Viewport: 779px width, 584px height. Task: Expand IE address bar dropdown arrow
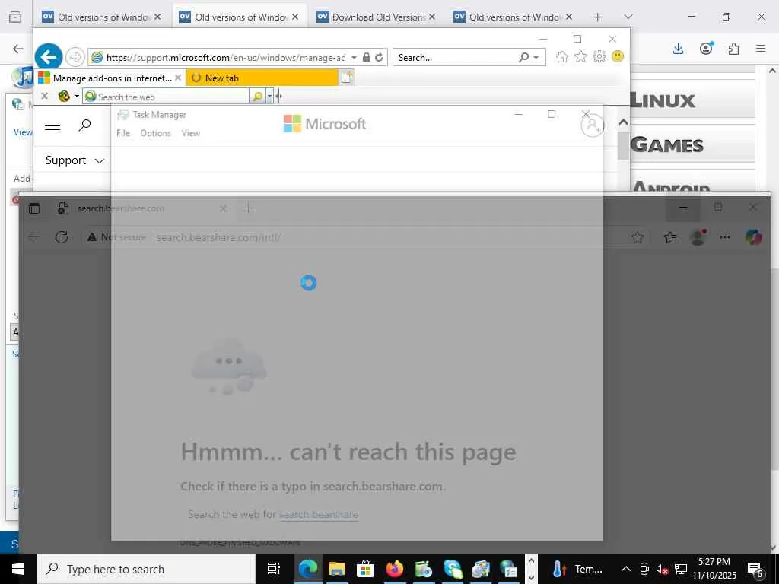pos(354,58)
